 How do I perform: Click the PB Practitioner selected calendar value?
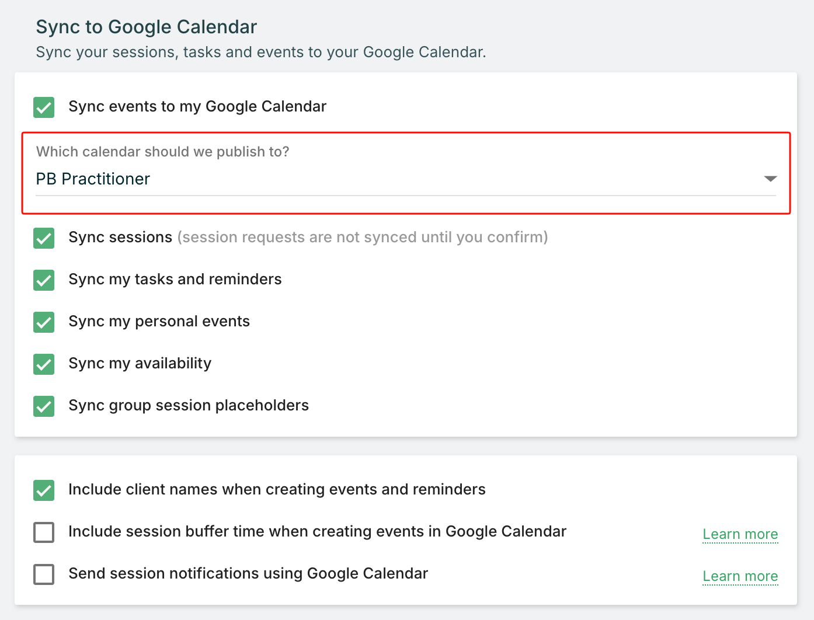pyautogui.click(x=93, y=179)
